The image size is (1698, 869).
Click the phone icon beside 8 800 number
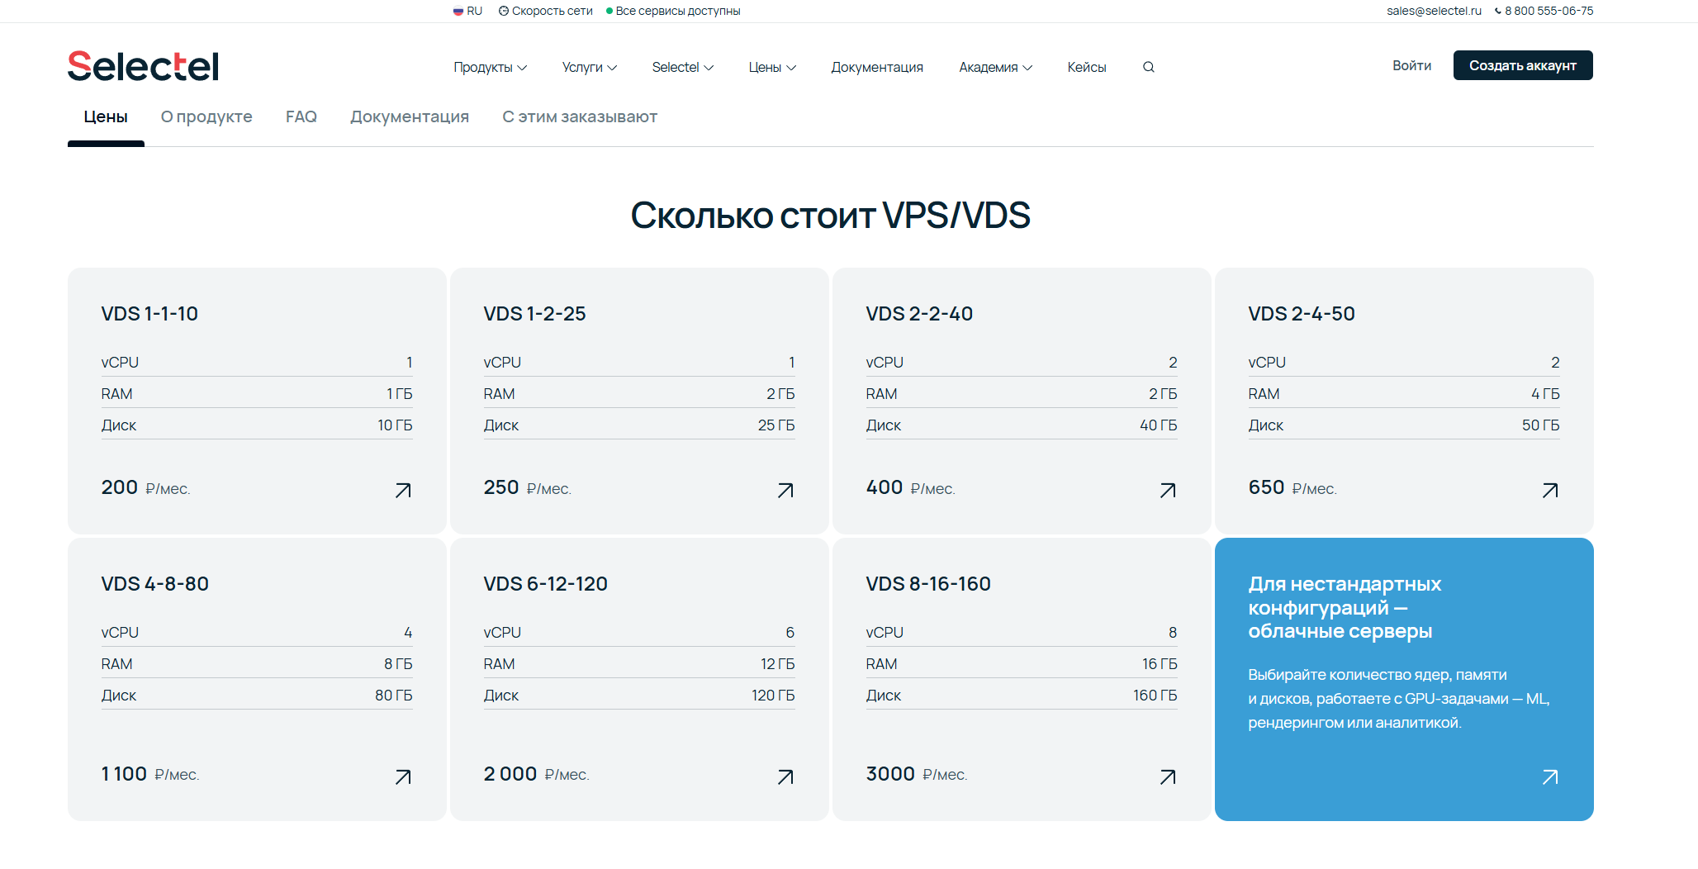click(x=1498, y=11)
